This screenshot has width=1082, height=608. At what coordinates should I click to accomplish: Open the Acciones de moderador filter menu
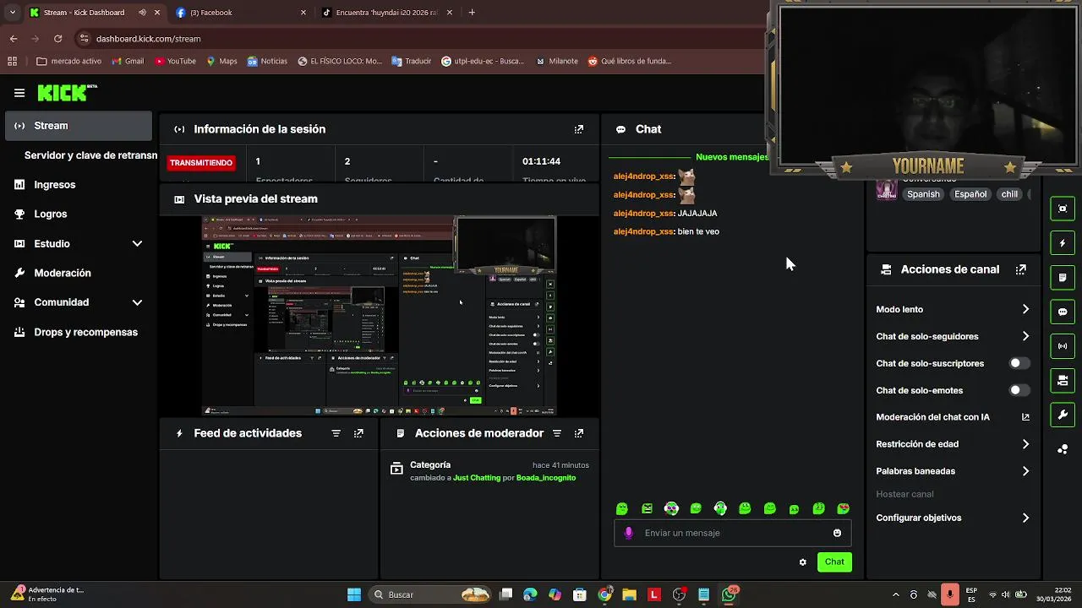[557, 433]
